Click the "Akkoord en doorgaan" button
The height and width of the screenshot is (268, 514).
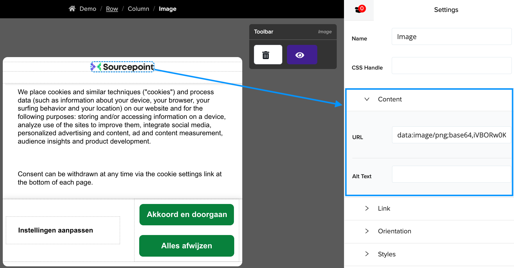pyautogui.click(x=186, y=214)
